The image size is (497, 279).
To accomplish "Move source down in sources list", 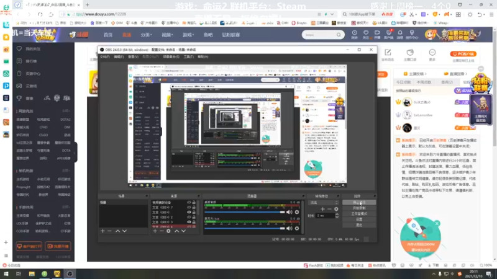I will tap(183, 231).
